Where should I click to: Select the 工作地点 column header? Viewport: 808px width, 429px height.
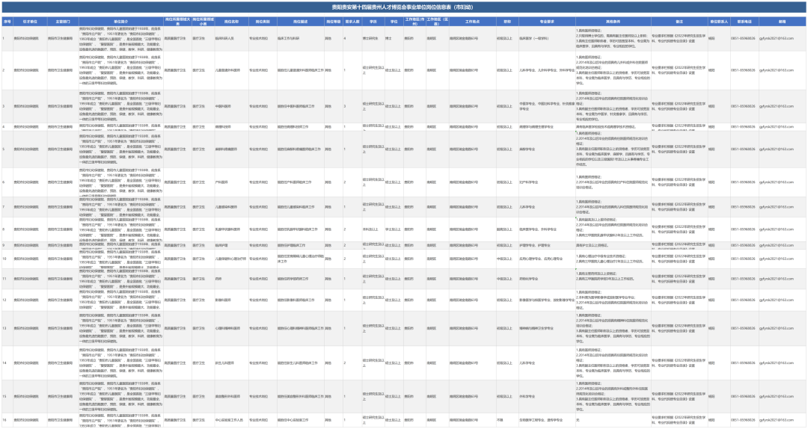(472, 22)
